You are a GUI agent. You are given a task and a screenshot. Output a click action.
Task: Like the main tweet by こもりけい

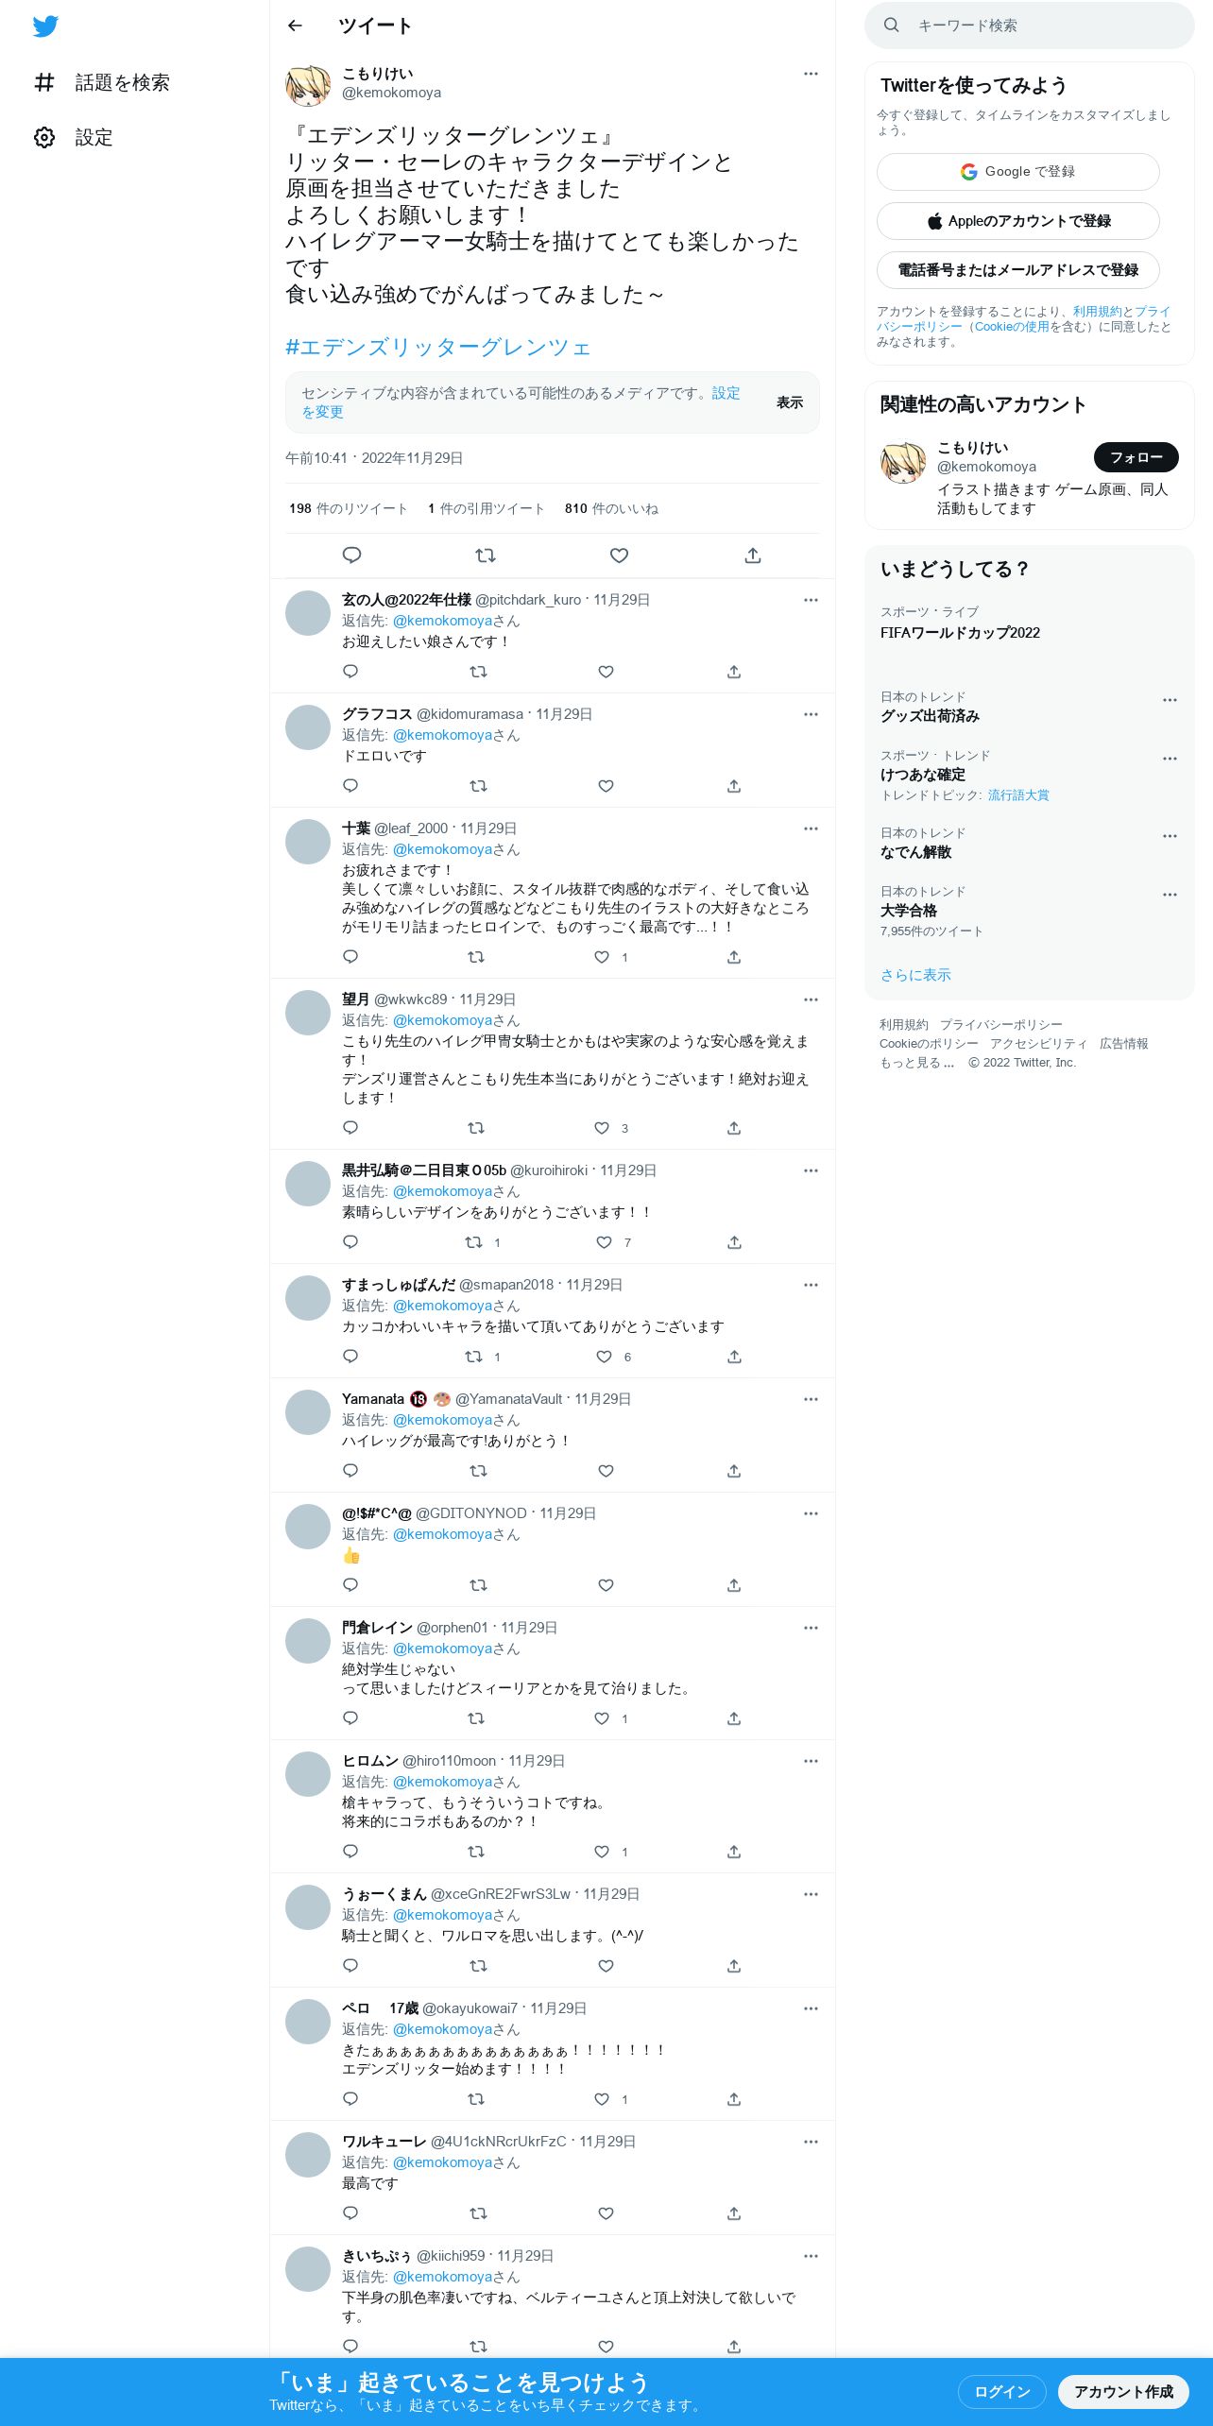(x=619, y=555)
